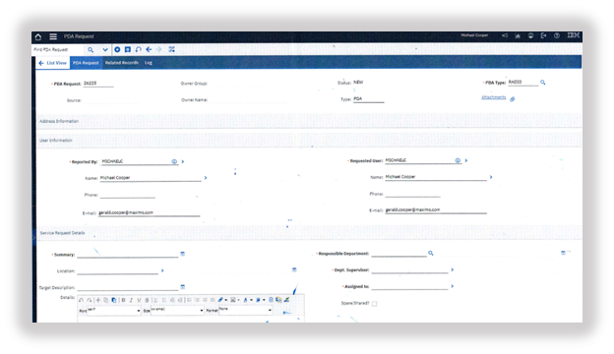Screen dimensions: 614x354
Task: Open the home icon in header
Action: pos(38,36)
